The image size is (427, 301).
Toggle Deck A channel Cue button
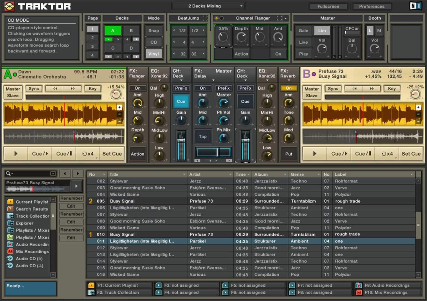(x=181, y=101)
